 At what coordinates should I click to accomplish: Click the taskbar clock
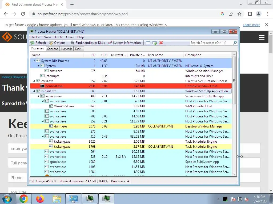click(x=259, y=199)
